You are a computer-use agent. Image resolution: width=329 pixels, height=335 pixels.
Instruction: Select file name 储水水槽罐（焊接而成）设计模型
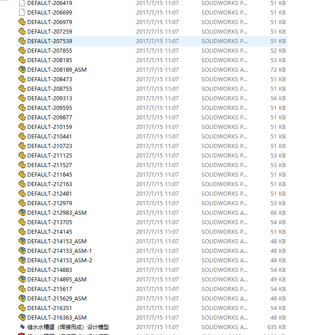(x=68, y=327)
